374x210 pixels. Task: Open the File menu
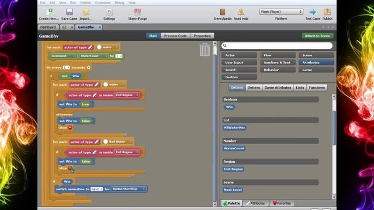[x=43, y=2]
